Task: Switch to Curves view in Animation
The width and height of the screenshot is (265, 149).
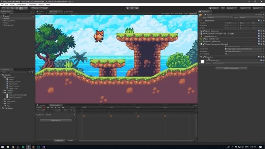Action: [70, 141]
